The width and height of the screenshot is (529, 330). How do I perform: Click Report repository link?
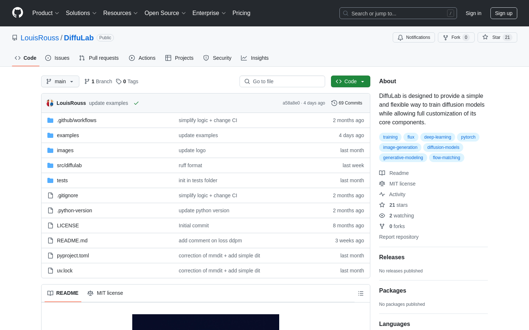click(399, 237)
